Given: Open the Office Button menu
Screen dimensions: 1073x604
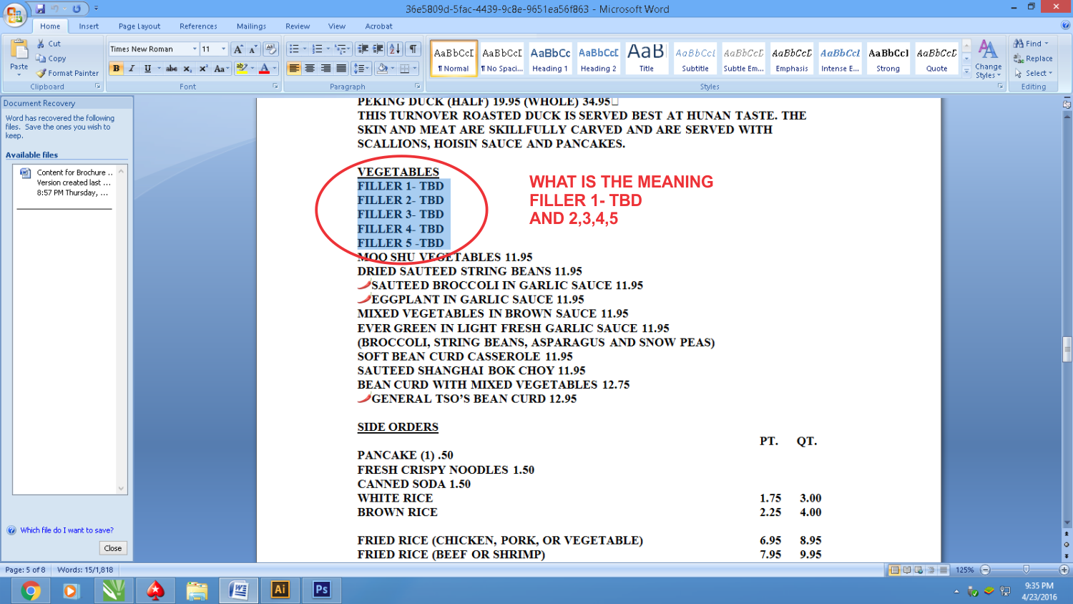Looking at the screenshot, I should coord(14,14).
